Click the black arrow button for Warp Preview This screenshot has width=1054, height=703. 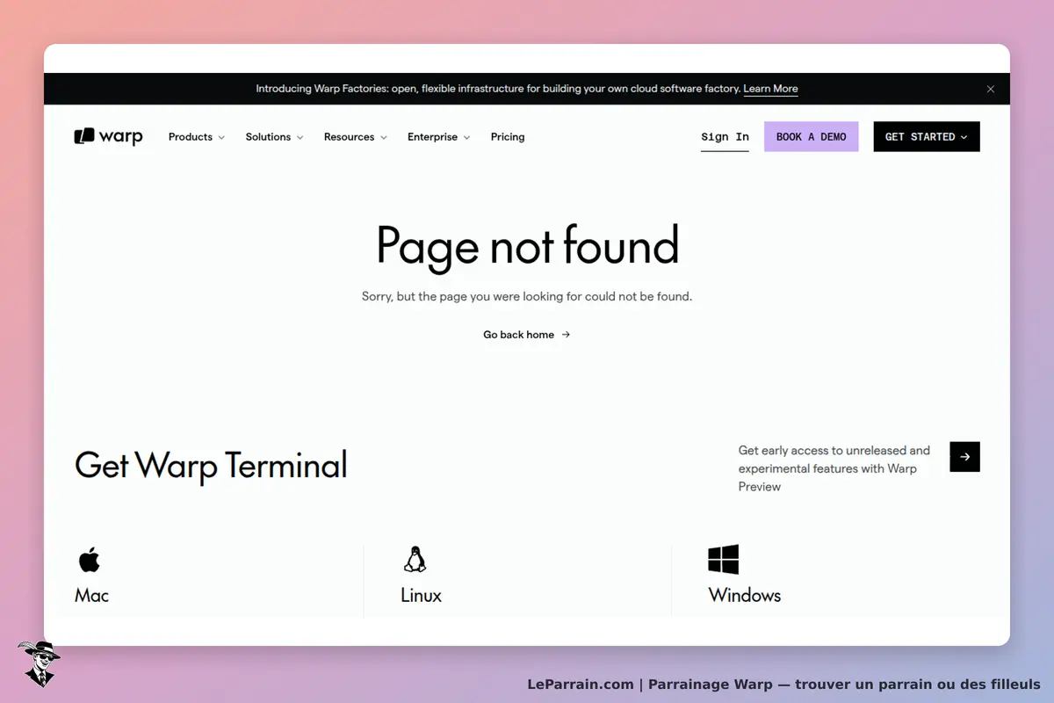coord(964,457)
